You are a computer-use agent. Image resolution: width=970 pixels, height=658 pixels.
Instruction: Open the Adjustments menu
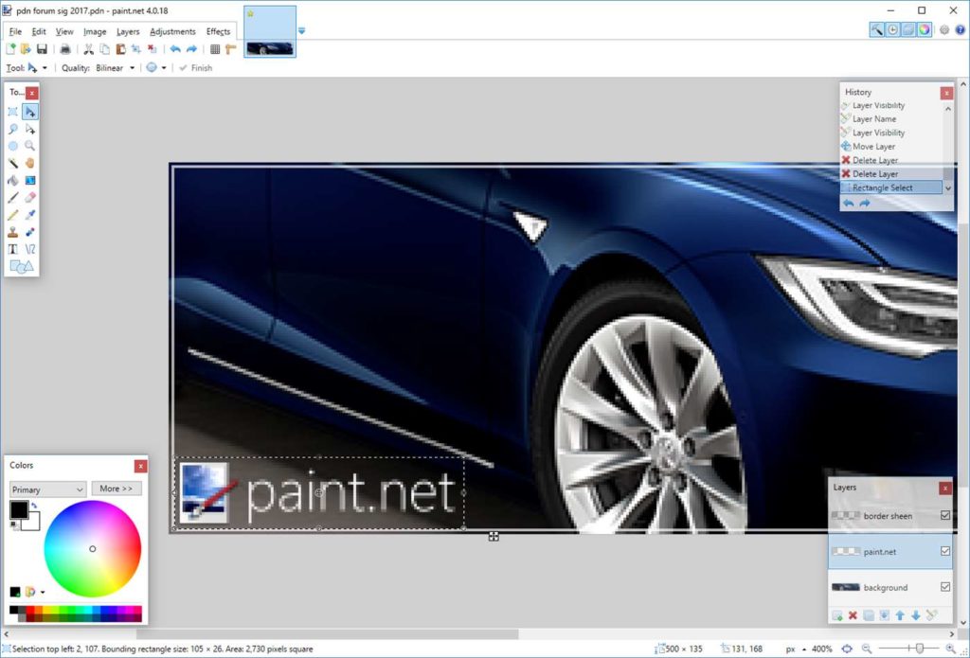tap(171, 31)
